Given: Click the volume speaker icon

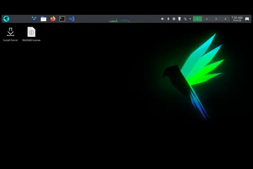Looking at the screenshot, I should pos(162,19).
